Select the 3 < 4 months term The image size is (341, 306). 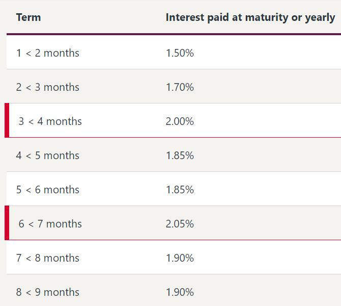[x=50, y=121]
